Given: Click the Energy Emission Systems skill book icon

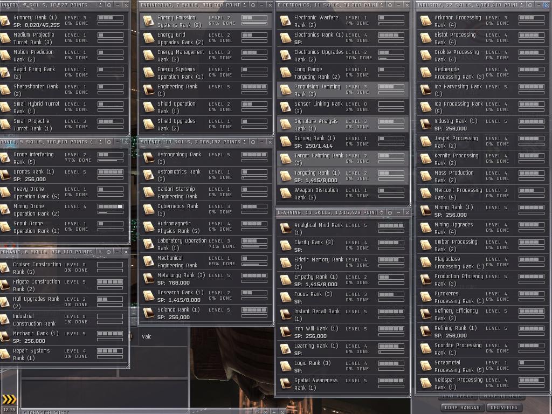Looking at the screenshot, I should point(149,21).
